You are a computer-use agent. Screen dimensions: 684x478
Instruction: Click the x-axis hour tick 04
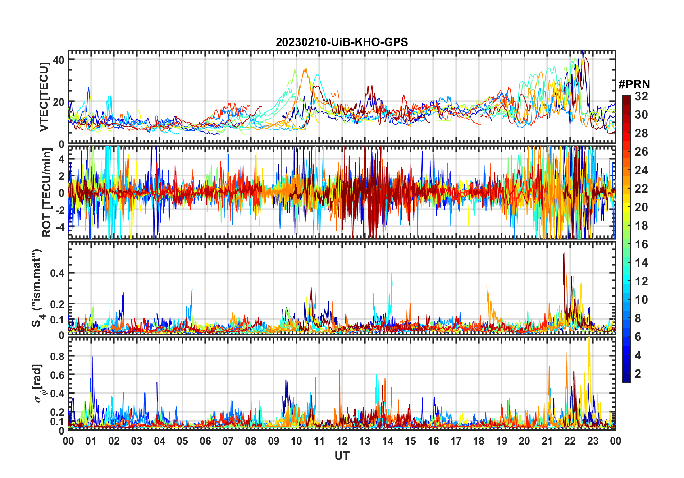click(160, 441)
